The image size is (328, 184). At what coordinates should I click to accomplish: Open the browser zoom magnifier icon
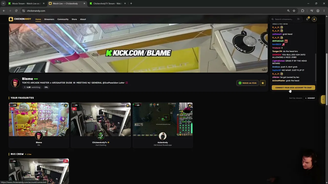tap(288, 11)
